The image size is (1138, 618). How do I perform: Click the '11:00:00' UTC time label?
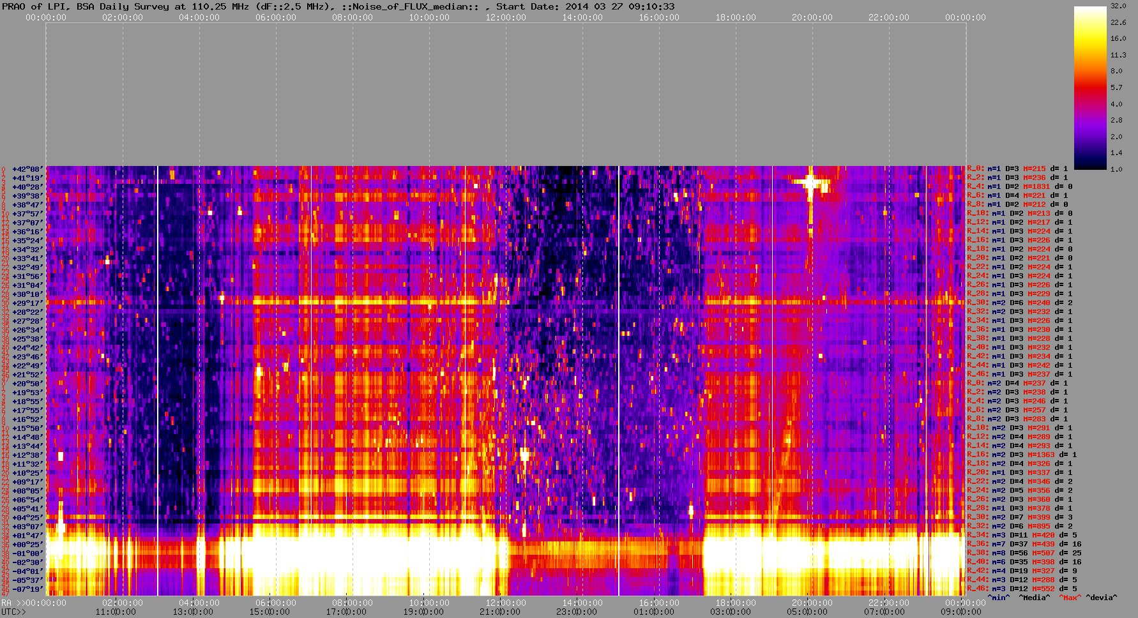(116, 612)
